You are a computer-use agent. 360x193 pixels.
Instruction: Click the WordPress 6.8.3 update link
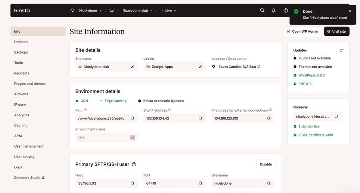click(312, 75)
